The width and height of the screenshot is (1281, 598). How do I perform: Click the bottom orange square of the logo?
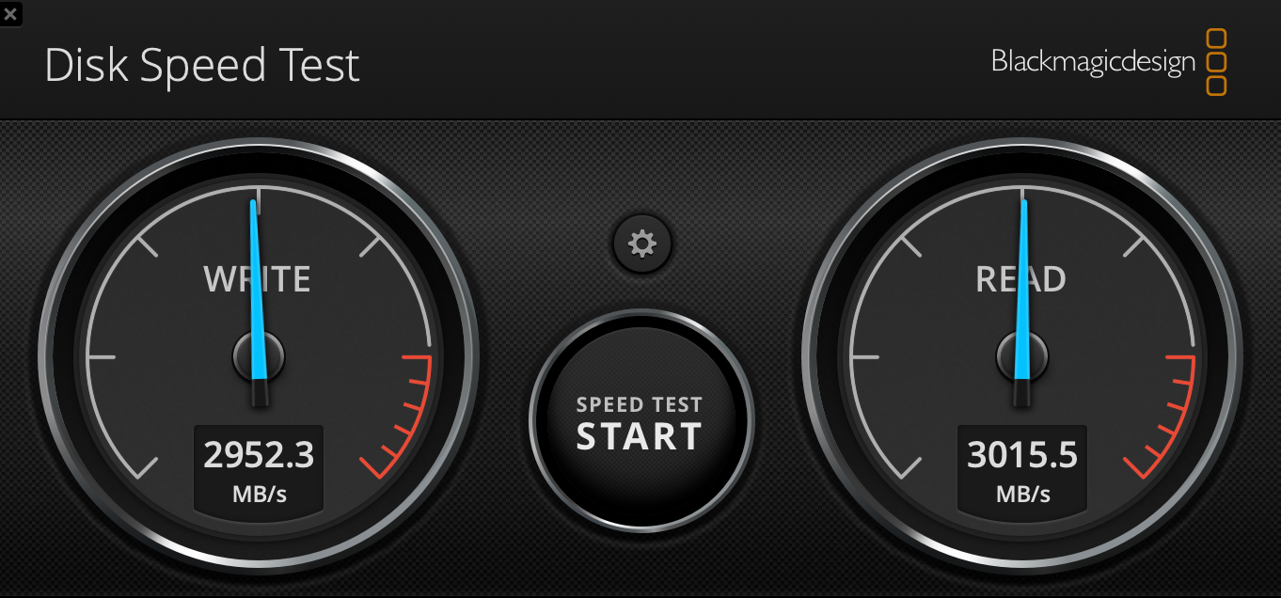(1216, 86)
